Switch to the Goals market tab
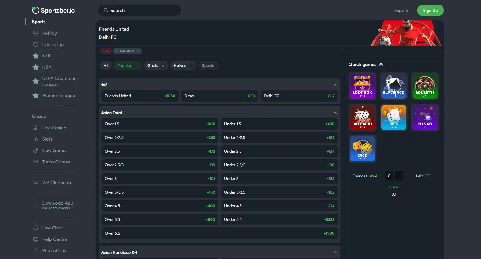 click(x=156, y=65)
